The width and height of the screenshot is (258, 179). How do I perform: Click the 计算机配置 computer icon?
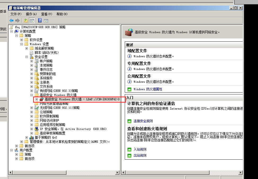click(16, 31)
